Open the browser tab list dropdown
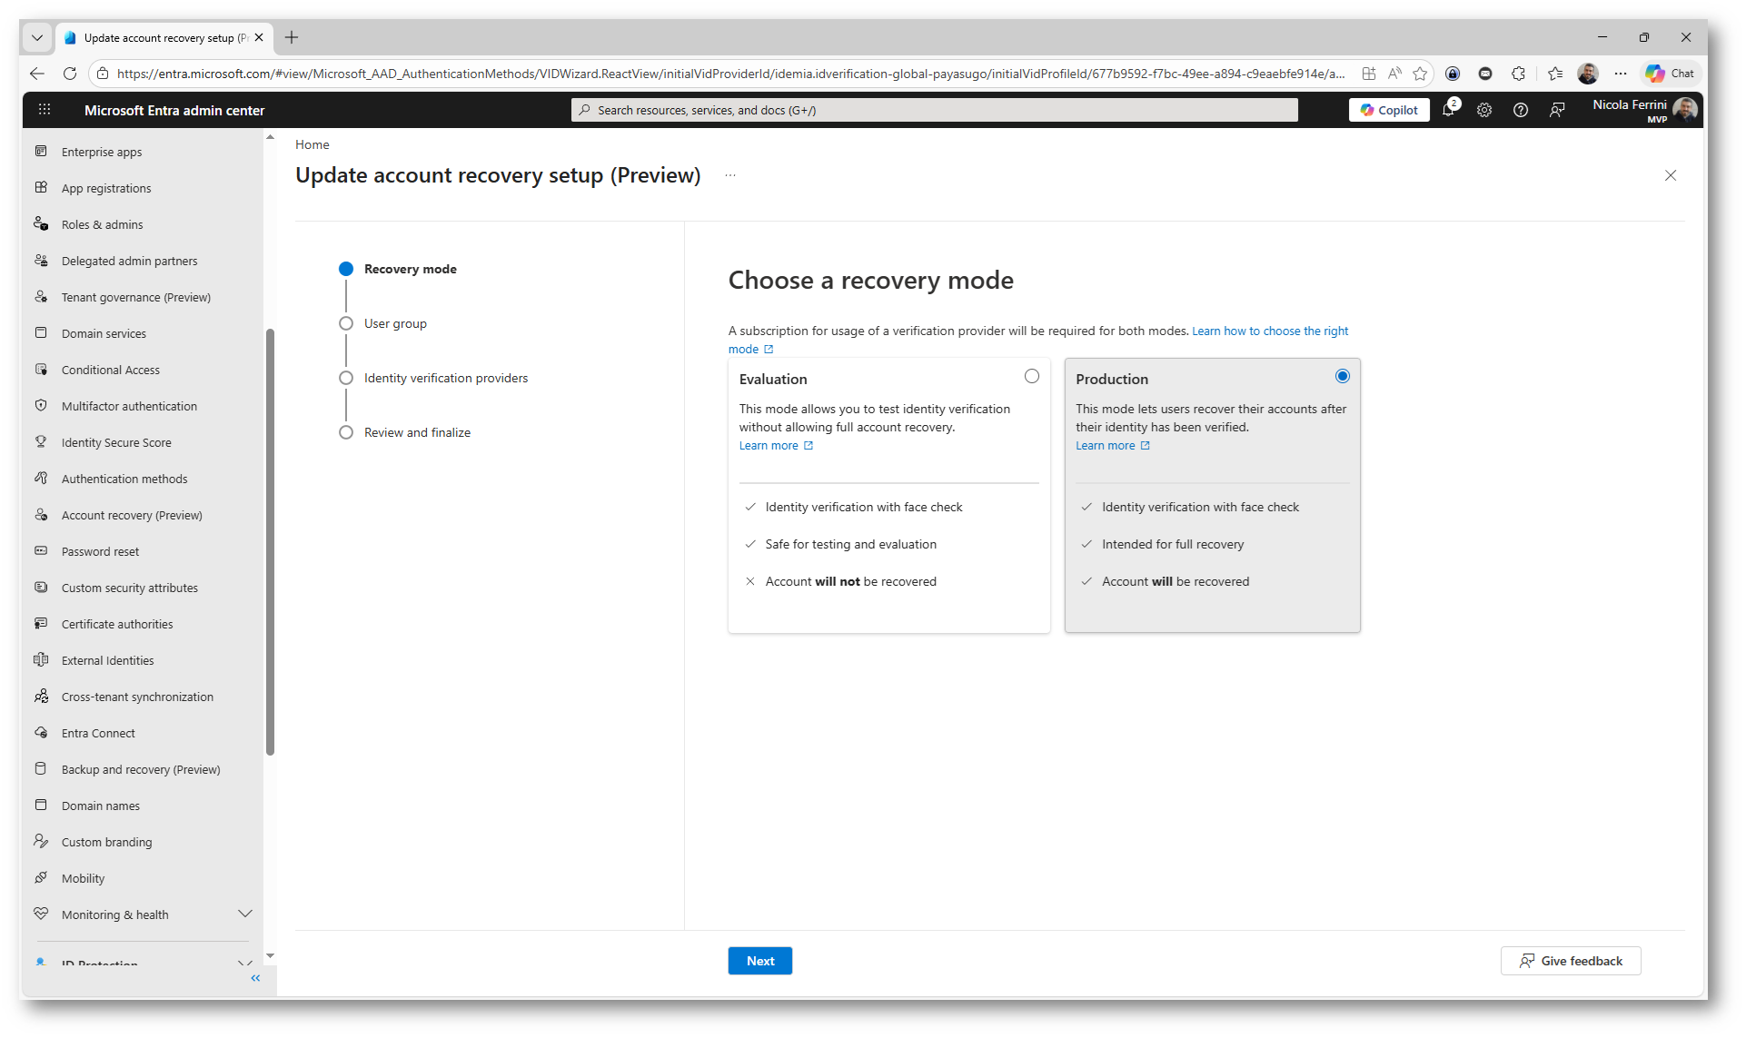This screenshot has width=1746, height=1038. click(x=36, y=37)
